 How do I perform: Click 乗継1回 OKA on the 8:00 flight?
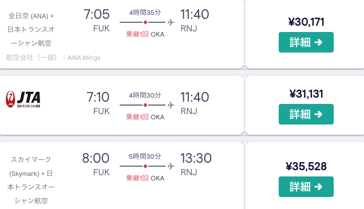[x=145, y=178]
